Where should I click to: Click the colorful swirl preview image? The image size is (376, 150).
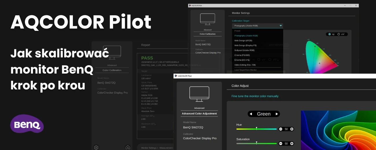[x=338, y=130]
